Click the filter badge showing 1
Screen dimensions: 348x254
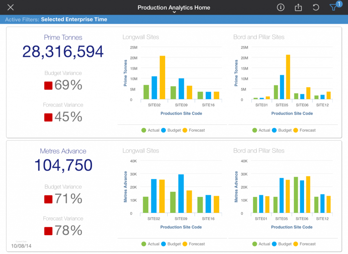point(339,4)
